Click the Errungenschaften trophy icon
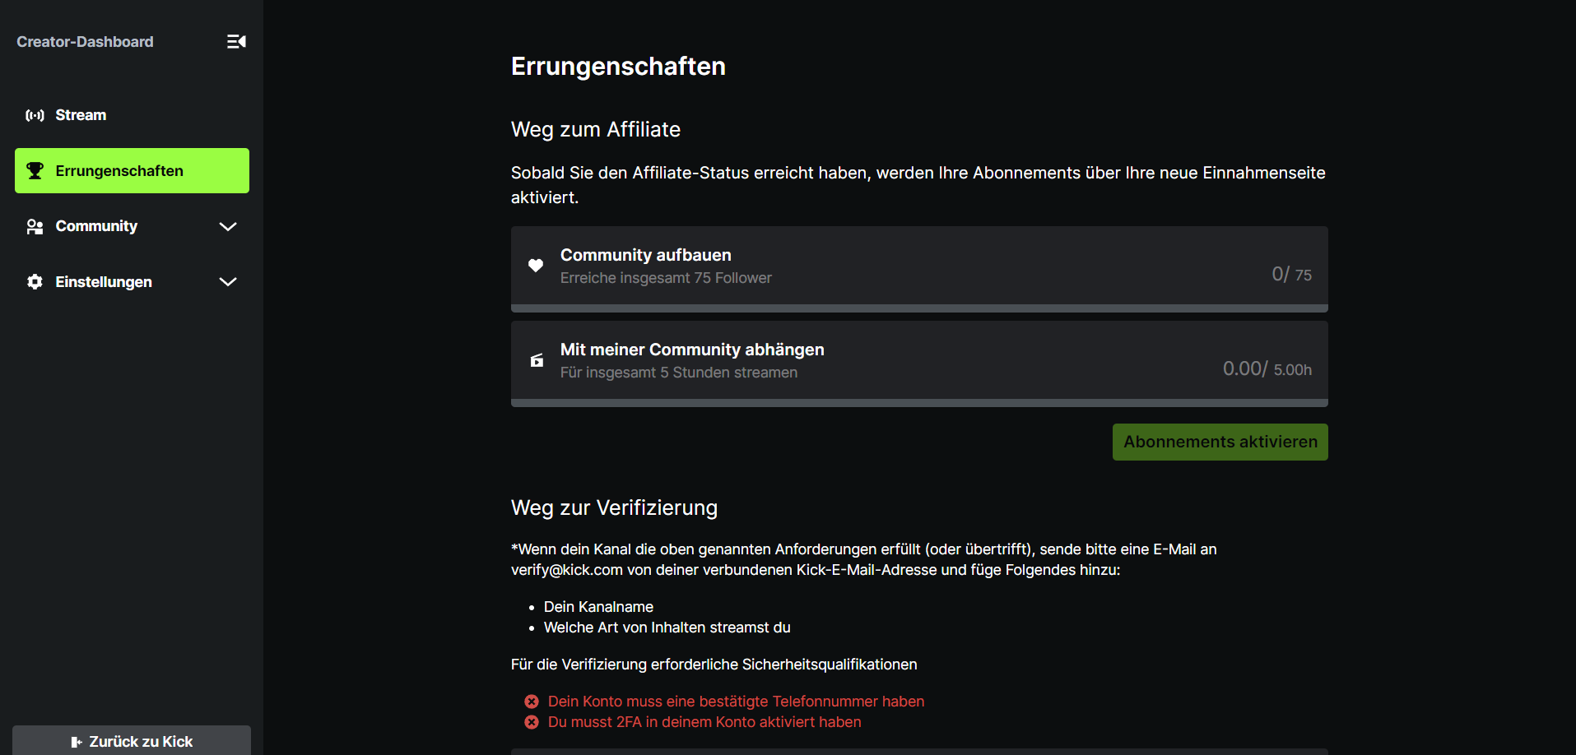This screenshot has width=1576, height=755. [35, 171]
